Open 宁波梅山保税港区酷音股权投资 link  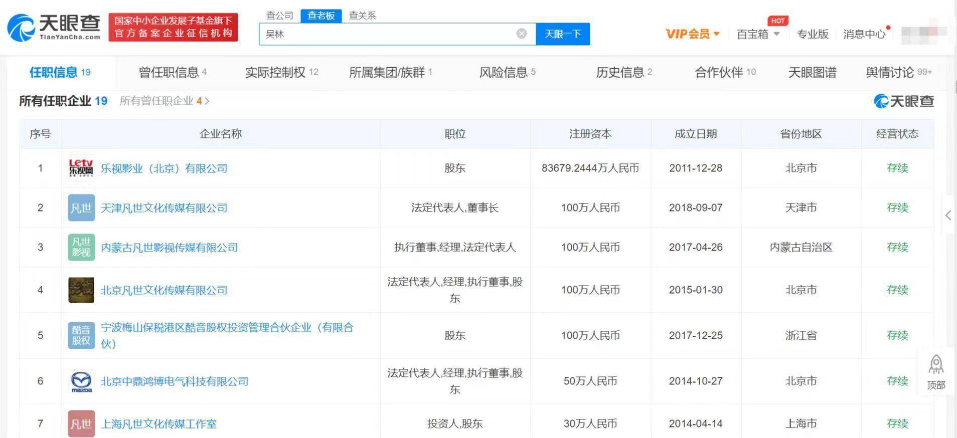(x=227, y=335)
